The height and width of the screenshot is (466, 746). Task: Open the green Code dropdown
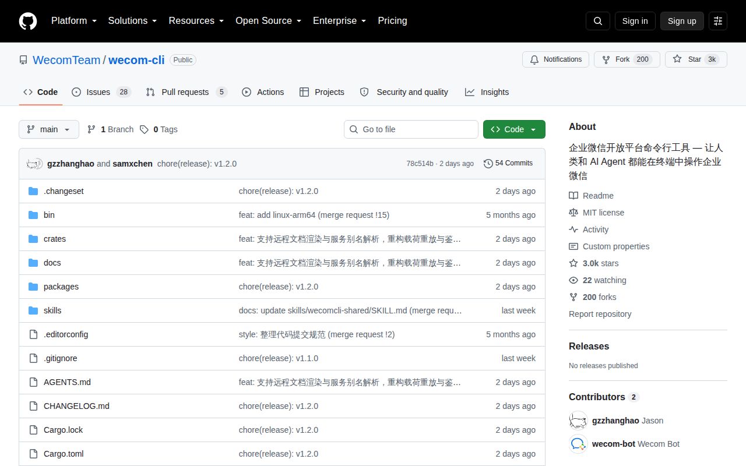point(514,129)
